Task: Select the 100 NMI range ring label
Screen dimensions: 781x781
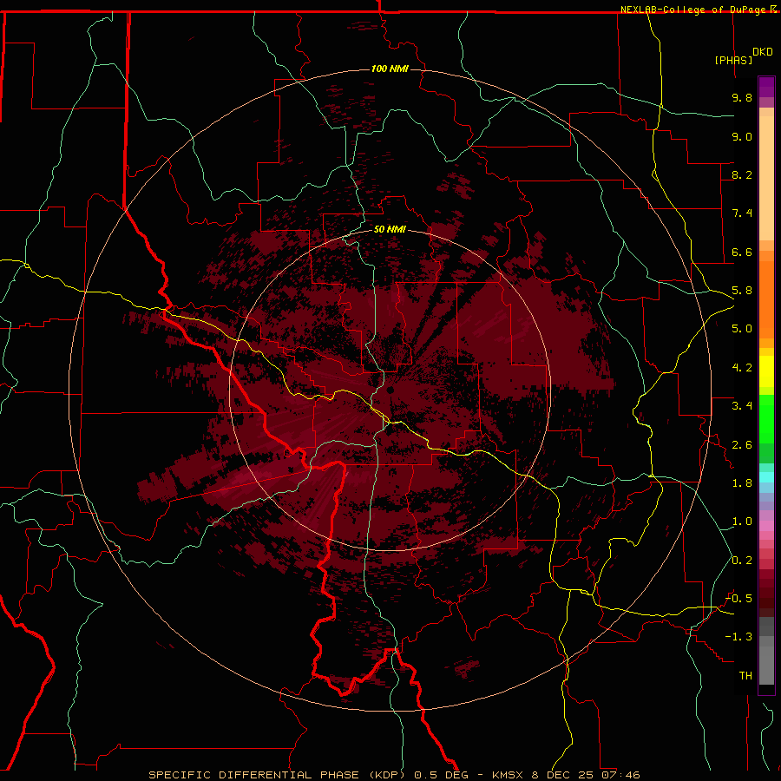Action: 390,69
